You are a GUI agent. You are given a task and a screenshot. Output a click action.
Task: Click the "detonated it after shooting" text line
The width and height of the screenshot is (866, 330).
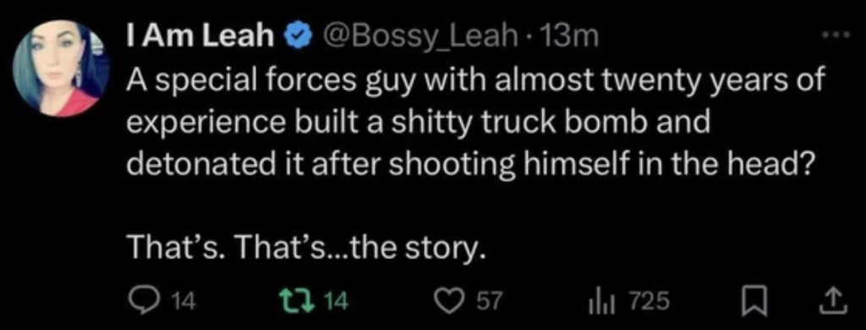[472, 162]
